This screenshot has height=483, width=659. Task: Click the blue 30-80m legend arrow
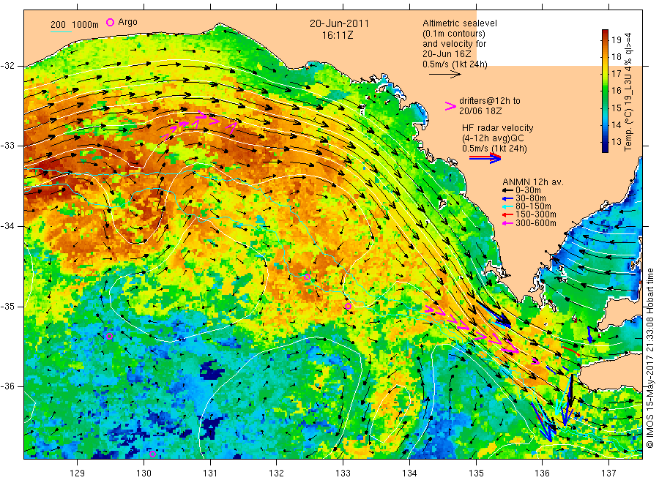507,198
